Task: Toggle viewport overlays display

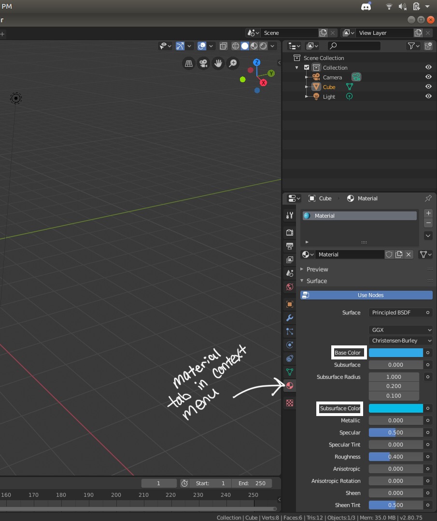Action: pyautogui.click(x=201, y=46)
